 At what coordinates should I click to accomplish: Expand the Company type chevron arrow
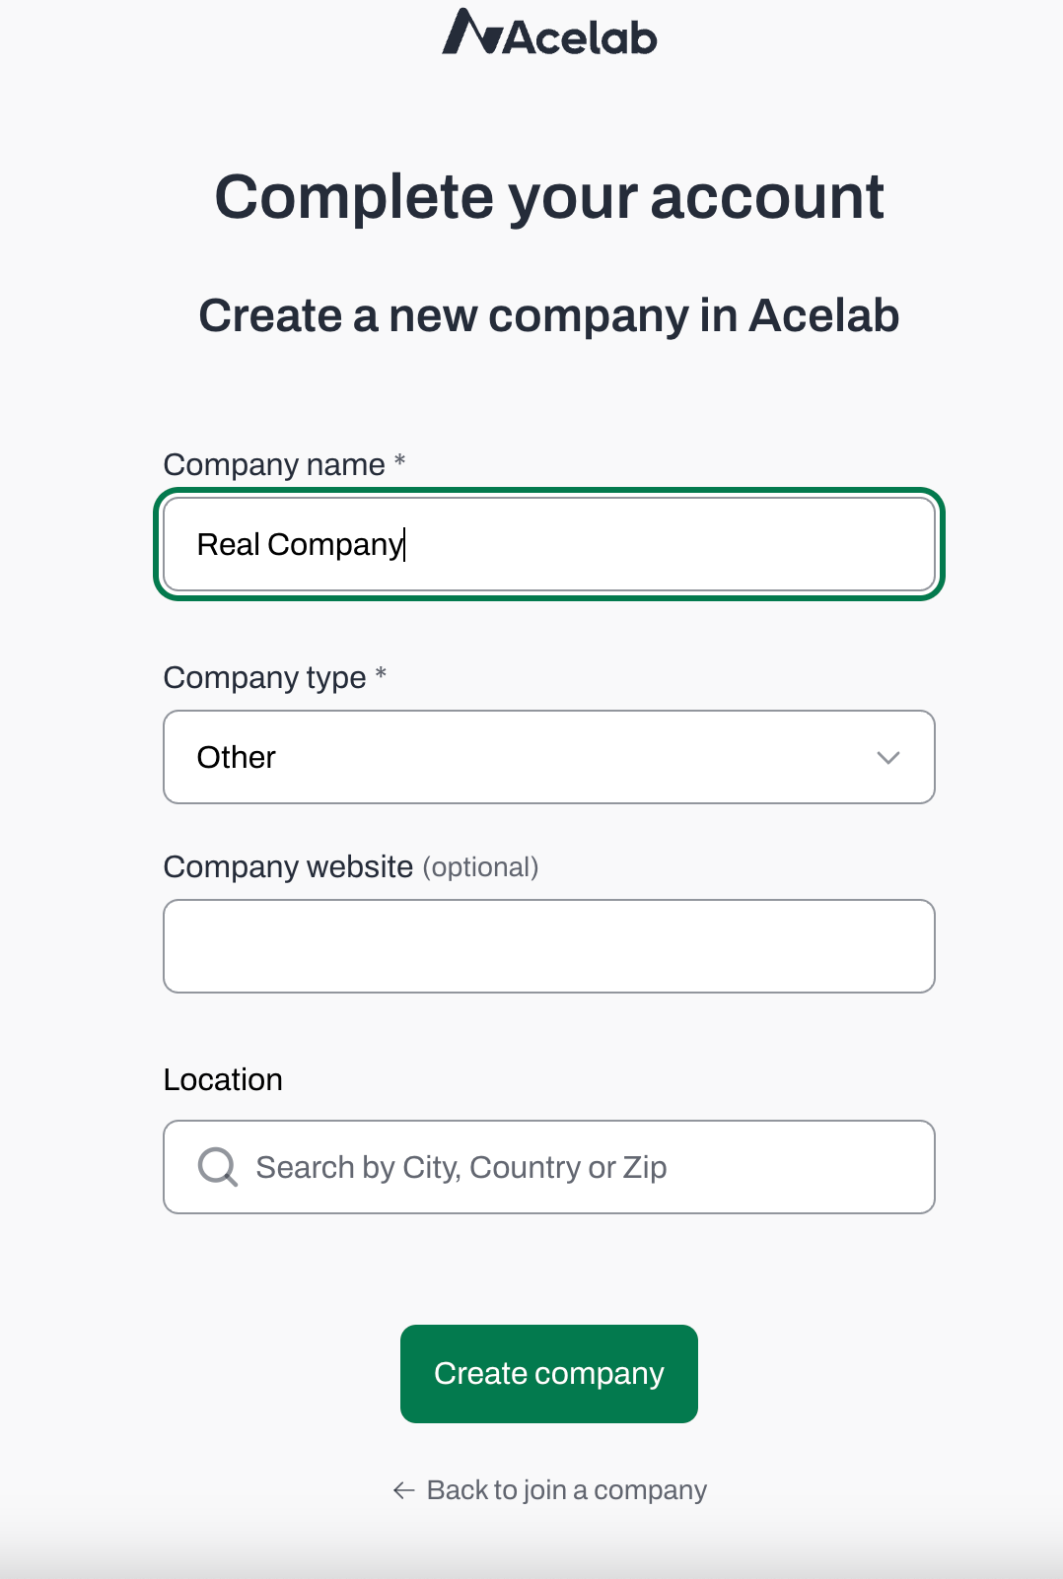point(888,757)
